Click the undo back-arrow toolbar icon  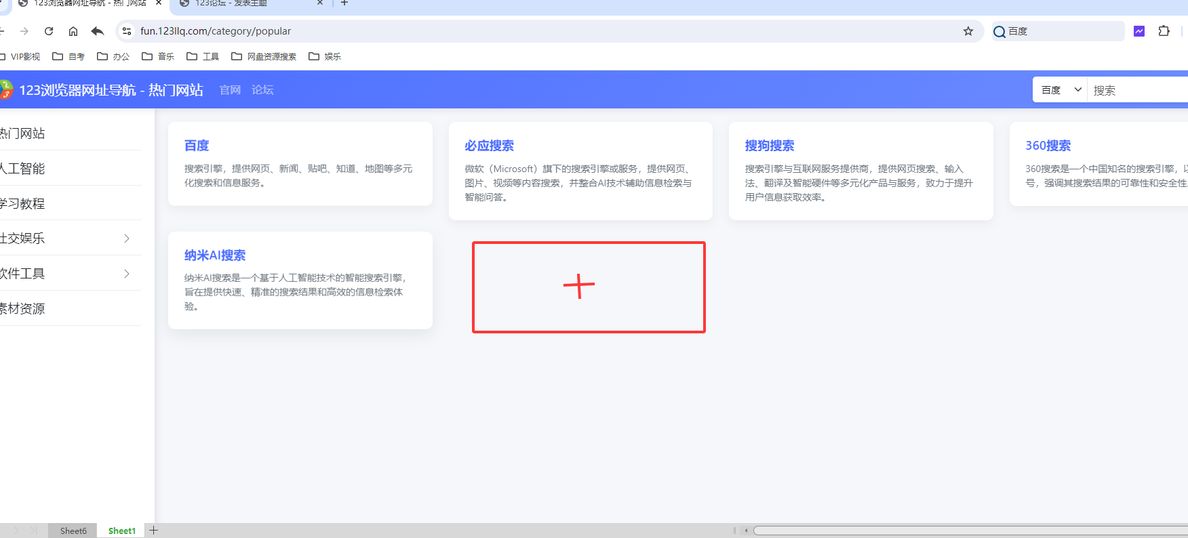(98, 31)
